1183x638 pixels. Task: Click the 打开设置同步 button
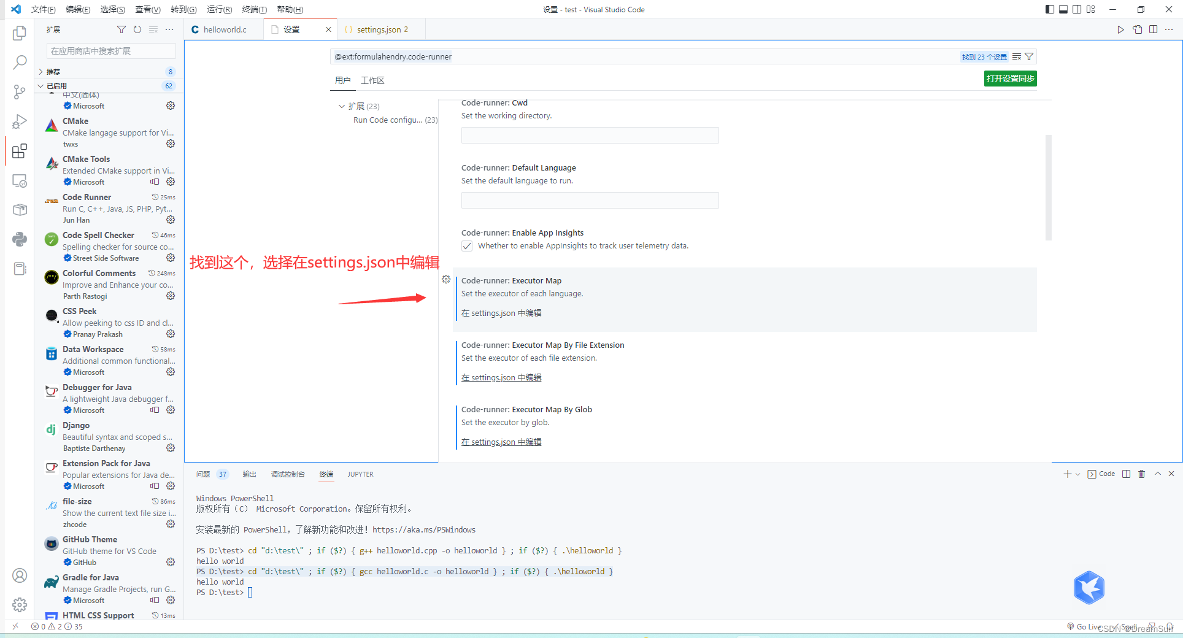pos(1010,79)
